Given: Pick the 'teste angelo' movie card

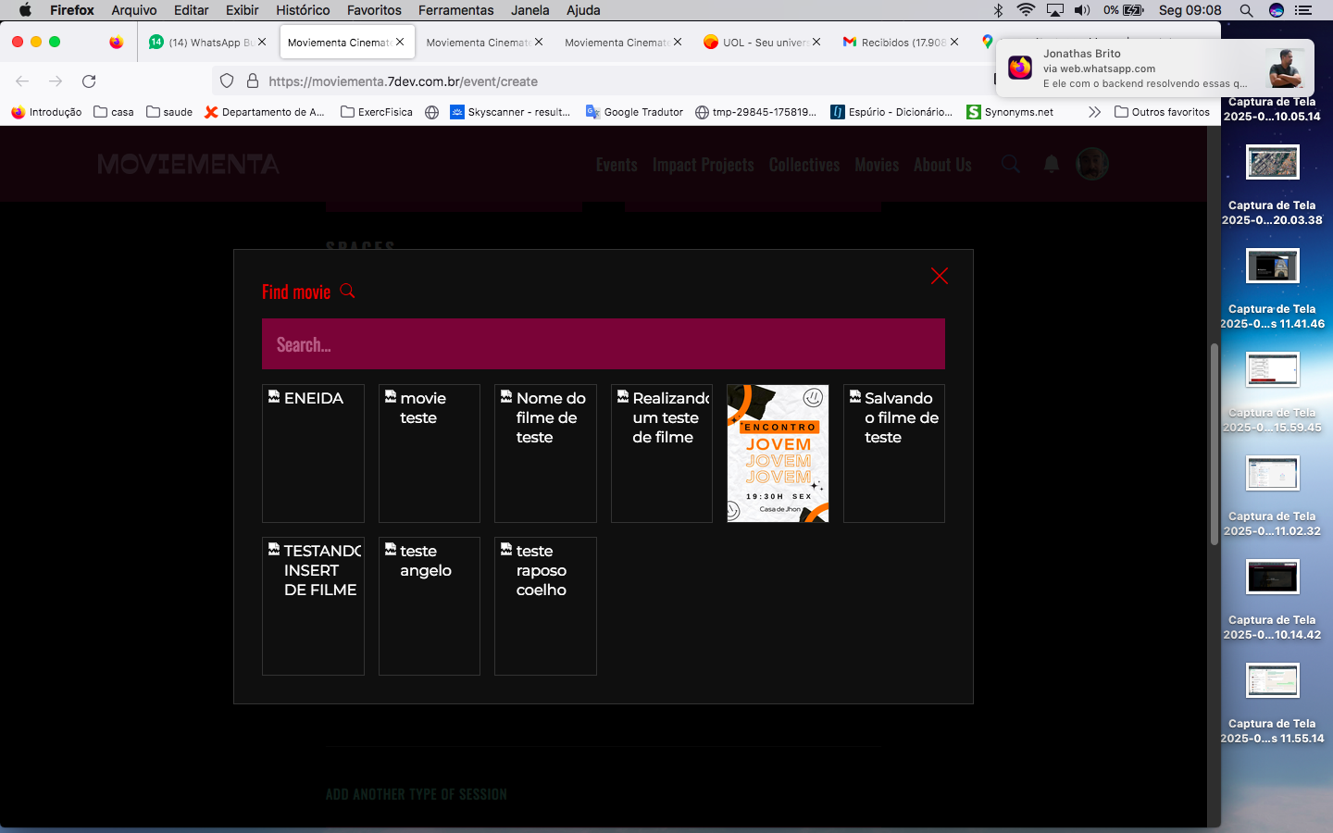Looking at the screenshot, I should pos(429,605).
